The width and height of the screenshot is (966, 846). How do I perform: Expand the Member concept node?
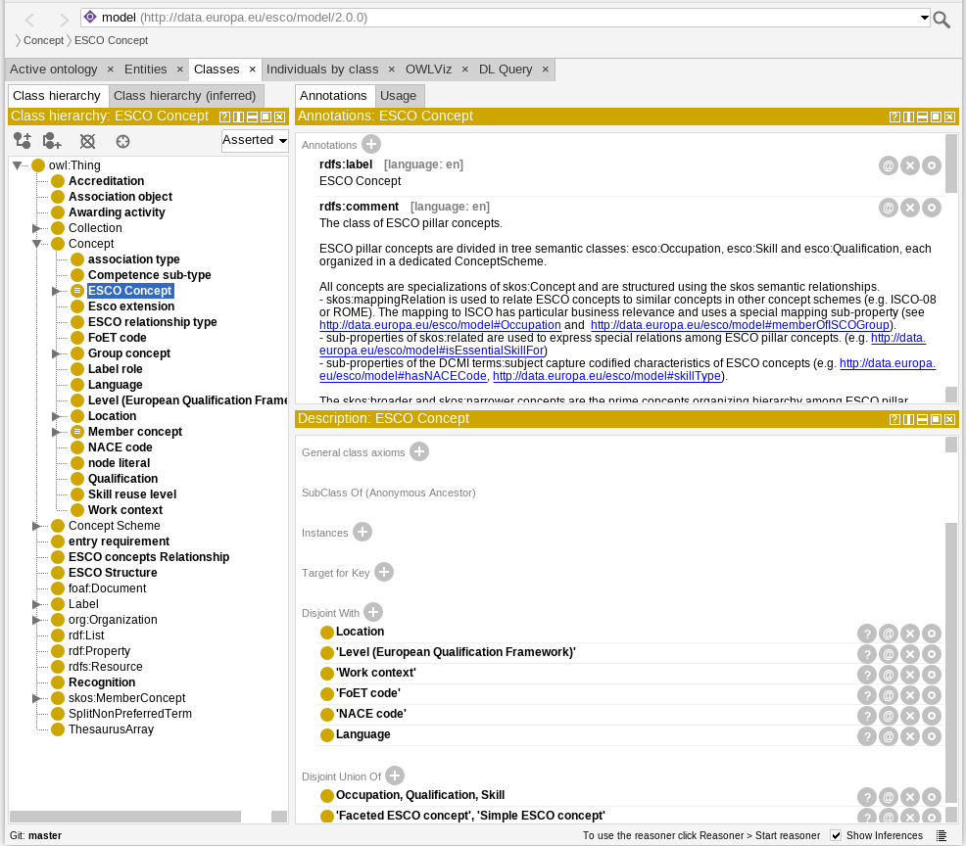tap(56, 432)
